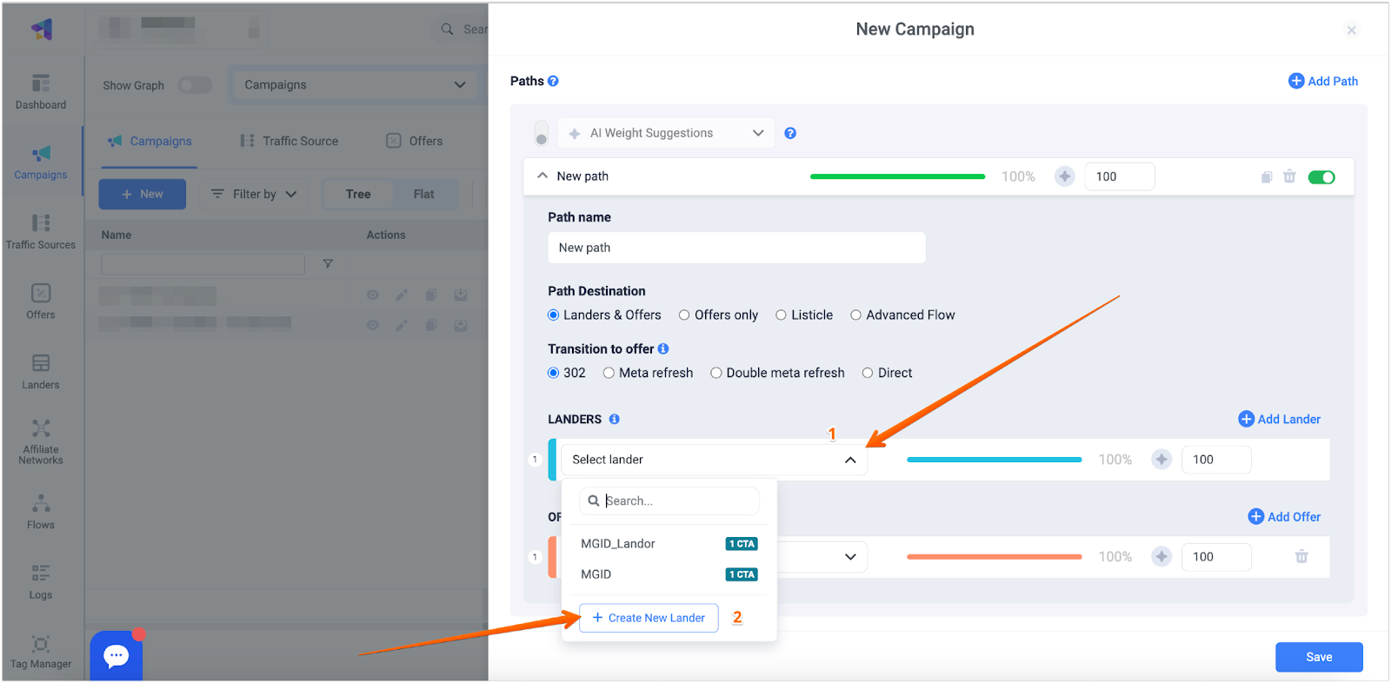Screen dimensions: 1391x683
Task: Pick the MGID lander entry
Action: (596, 574)
